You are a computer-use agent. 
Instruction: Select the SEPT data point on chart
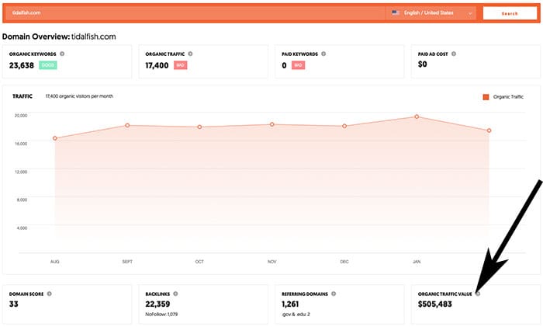click(x=127, y=125)
